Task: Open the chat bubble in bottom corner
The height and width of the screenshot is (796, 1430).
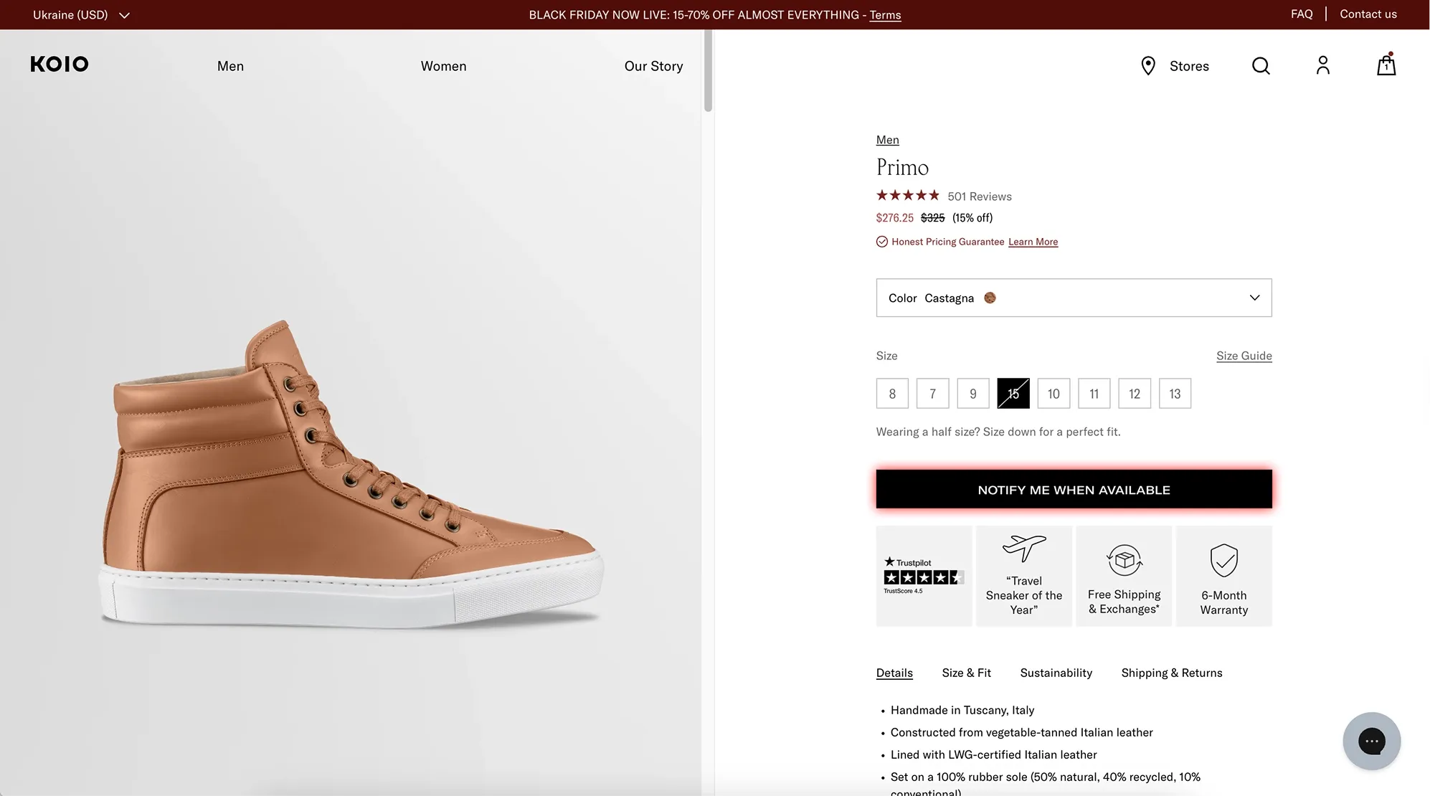Action: (1372, 741)
